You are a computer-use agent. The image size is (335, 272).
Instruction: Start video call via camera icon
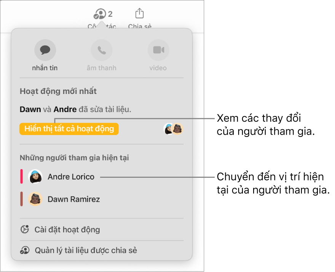[158, 50]
